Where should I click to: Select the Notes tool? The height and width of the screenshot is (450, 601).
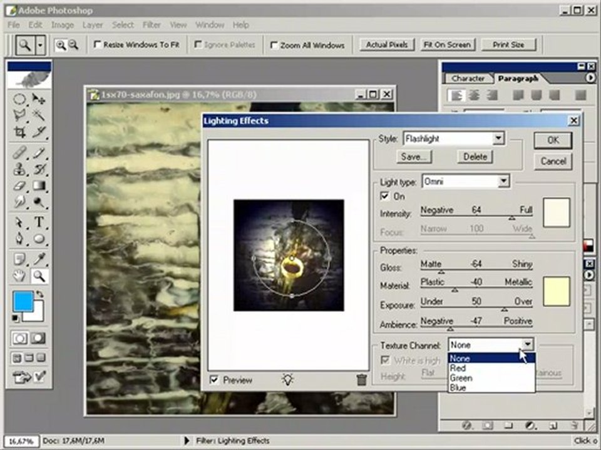19,259
